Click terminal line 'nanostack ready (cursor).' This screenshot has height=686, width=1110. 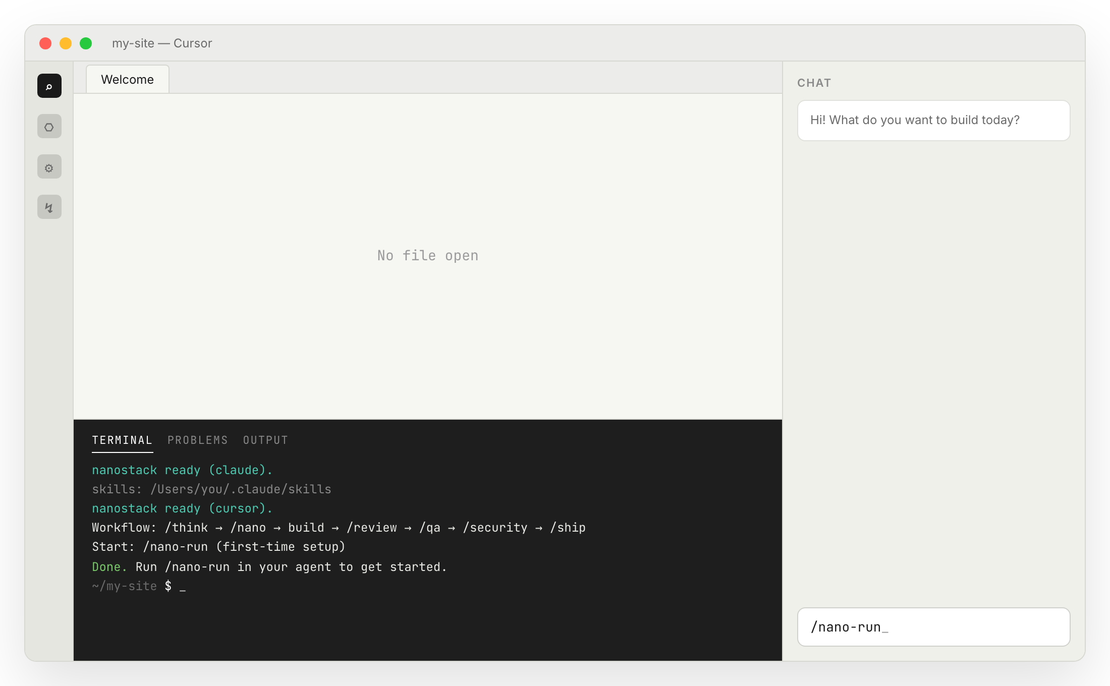pos(182,508)
